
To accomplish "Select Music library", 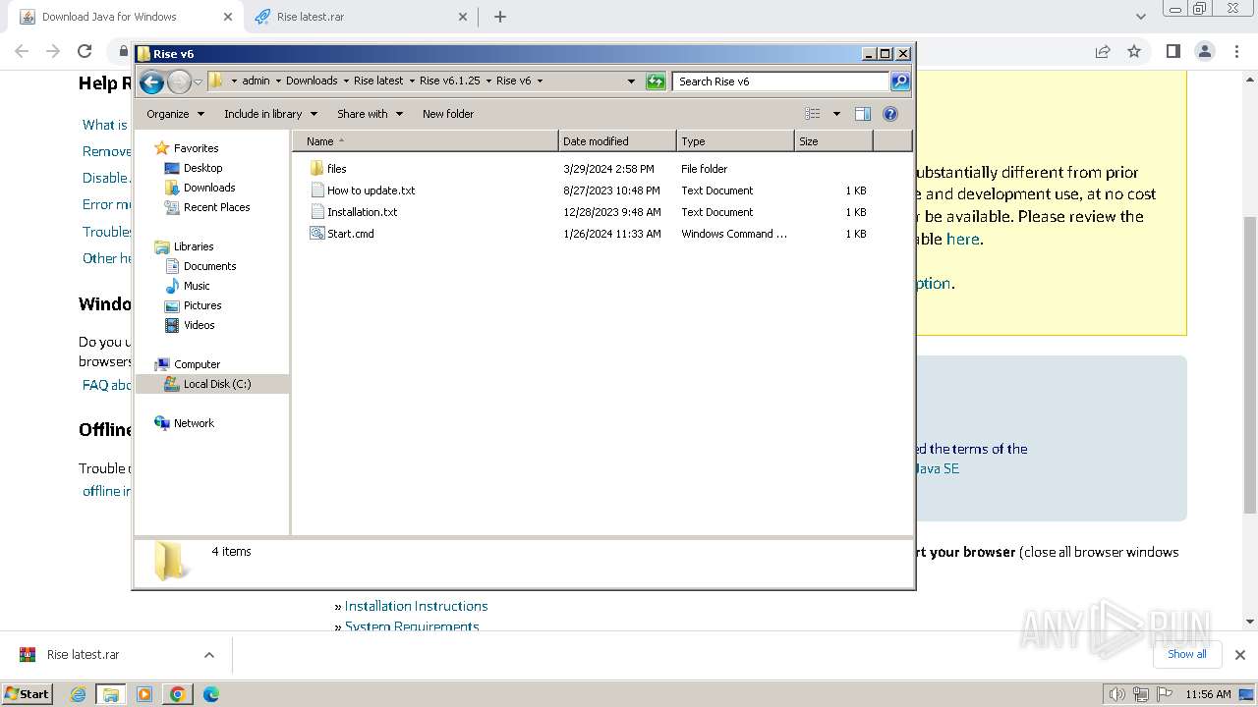I will [197, 286].
